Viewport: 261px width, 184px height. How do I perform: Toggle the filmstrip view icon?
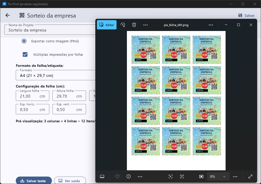tap(102, 177)
